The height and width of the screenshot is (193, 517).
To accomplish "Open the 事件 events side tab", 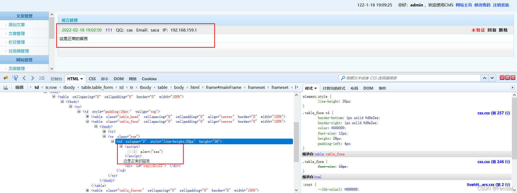I will click(x=382, y=88).
